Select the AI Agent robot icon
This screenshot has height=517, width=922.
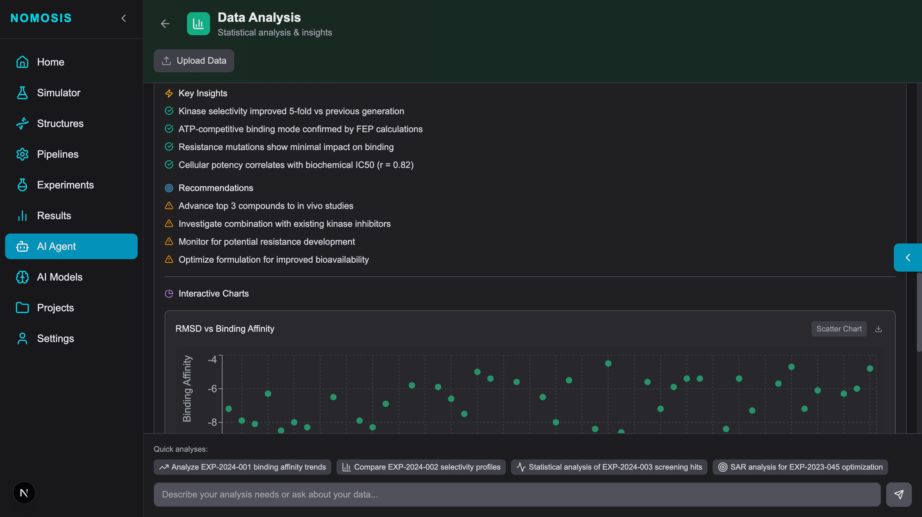22,246
